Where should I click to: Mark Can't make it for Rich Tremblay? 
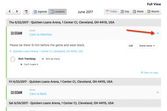coord(29,64)
